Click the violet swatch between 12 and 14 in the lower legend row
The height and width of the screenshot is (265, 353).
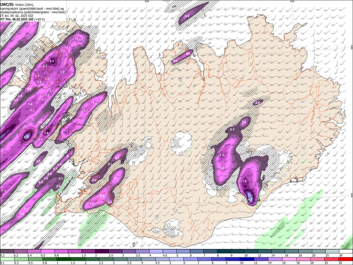tap(261, 259)
